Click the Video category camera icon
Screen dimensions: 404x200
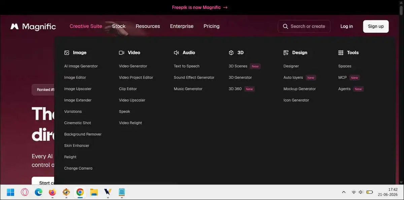[x=122, y=53]
